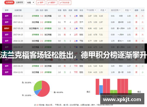
Task: Click the 胜: 60.00% pie label
Action: coord(59,92)
